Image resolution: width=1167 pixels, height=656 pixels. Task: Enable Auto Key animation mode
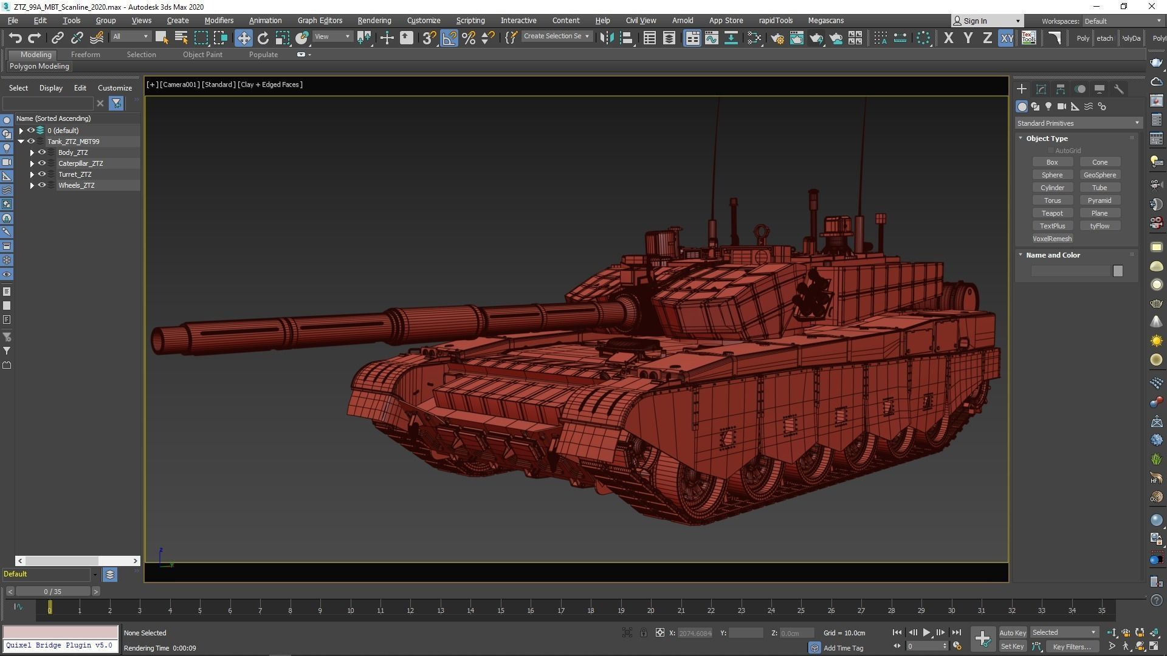click(1012, 632)
